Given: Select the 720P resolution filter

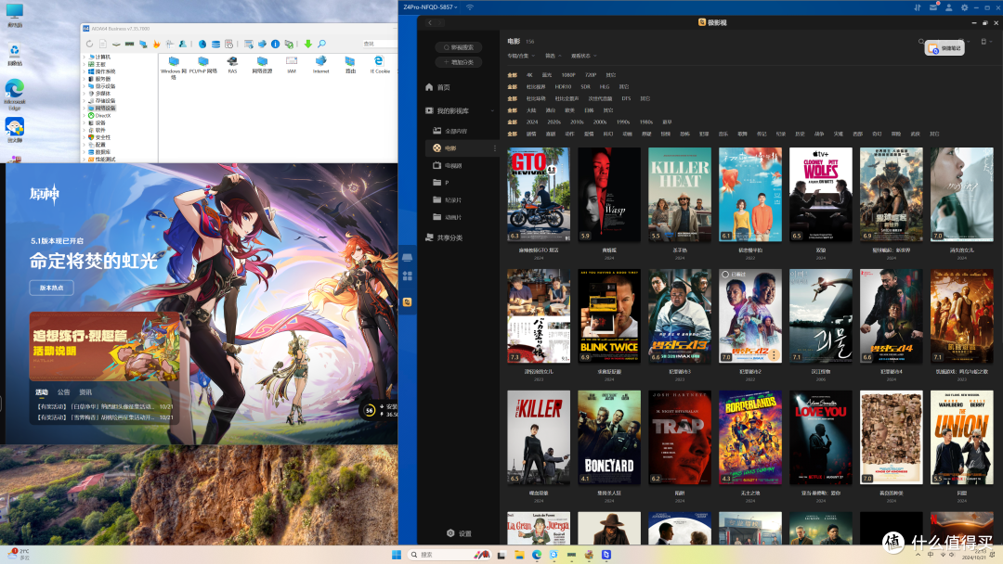Looking at the screenshot, I should click(x=591, y=75).
